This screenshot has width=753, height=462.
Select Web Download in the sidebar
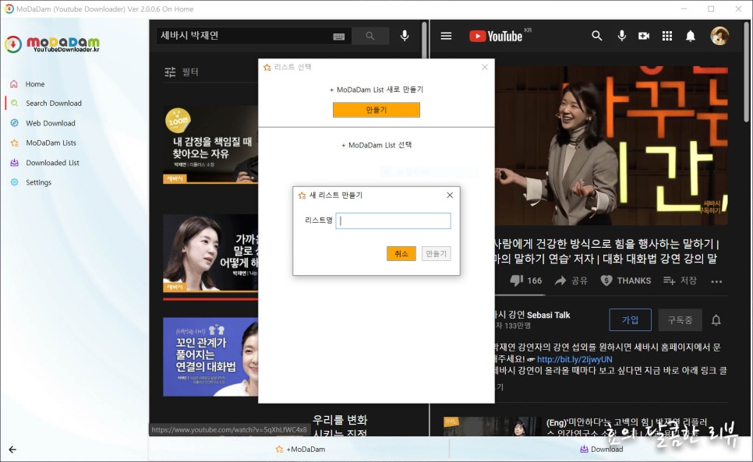(x=50, y=123)
